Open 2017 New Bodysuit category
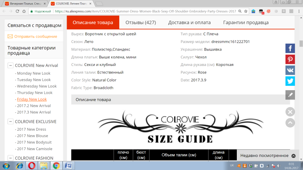The width and height of the screenshot is (303, 170). click(x=34, y=142)
